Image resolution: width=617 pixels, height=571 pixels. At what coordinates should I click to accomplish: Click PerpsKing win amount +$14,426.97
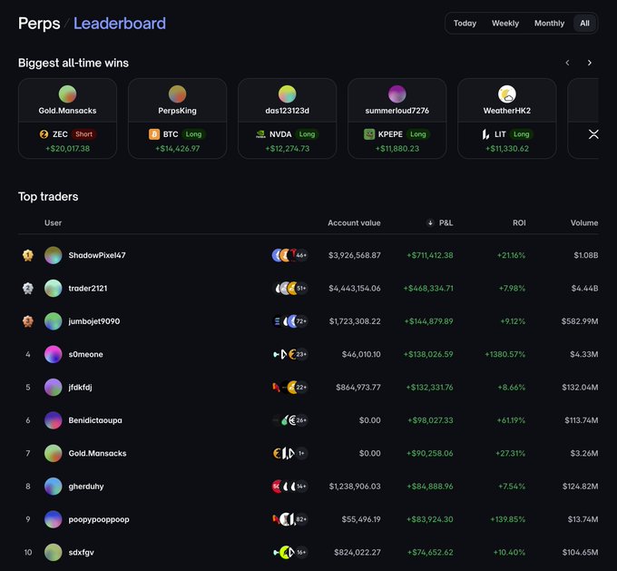177,149
